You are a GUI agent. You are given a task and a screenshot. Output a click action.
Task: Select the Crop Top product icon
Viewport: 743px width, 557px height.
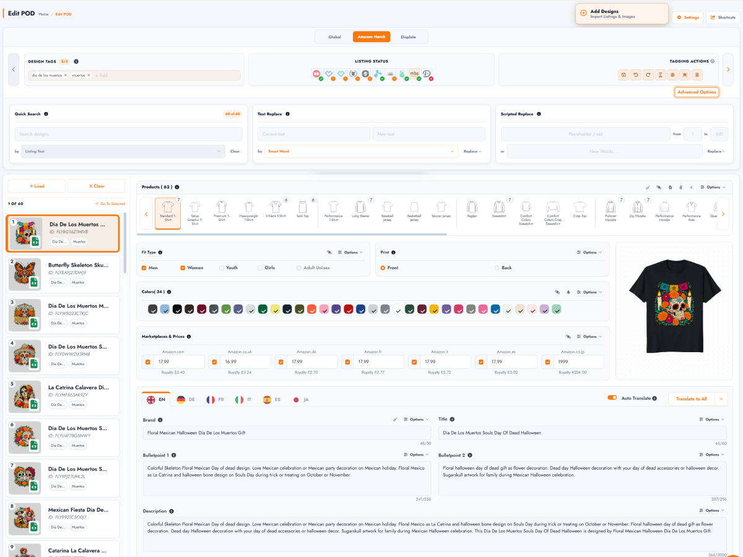(580, 210)
